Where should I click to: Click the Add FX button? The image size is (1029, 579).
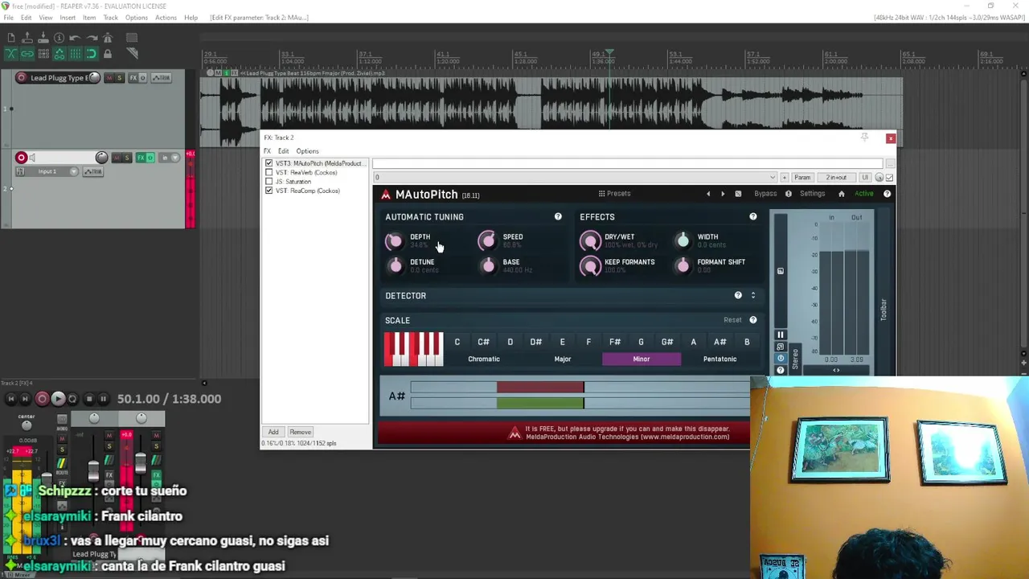[273, 432]
